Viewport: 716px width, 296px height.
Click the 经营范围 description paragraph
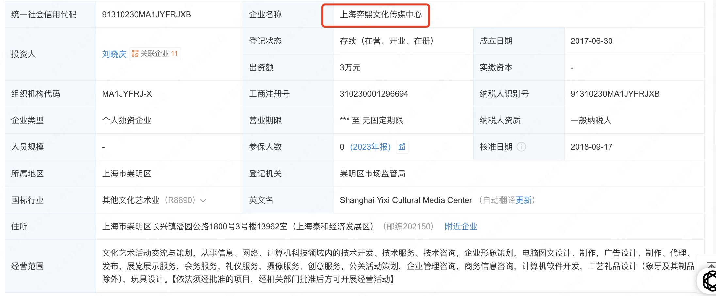398,266
